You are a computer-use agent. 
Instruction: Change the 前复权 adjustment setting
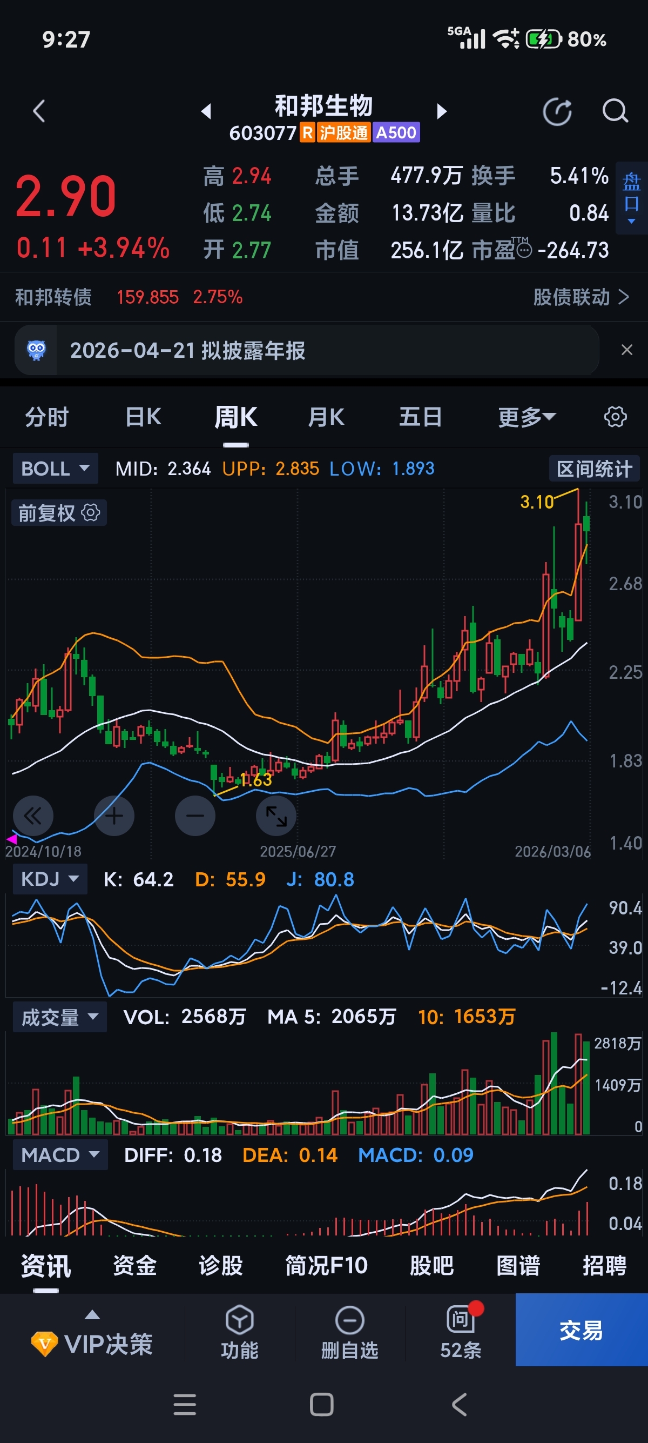(59, 512)
